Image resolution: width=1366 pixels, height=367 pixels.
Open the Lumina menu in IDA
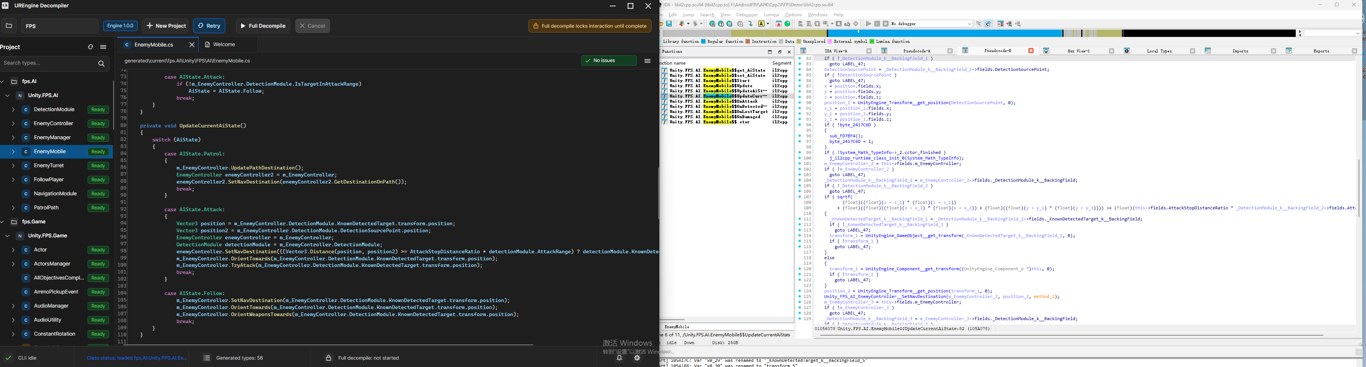coord(771,15)
